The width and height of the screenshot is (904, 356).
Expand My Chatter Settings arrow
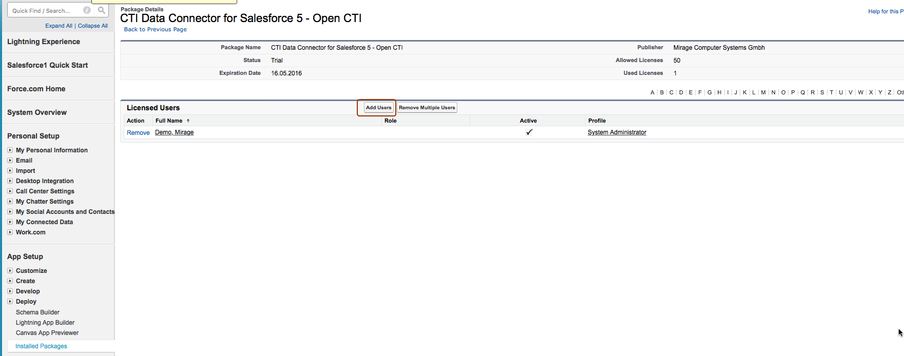[10, 202]
